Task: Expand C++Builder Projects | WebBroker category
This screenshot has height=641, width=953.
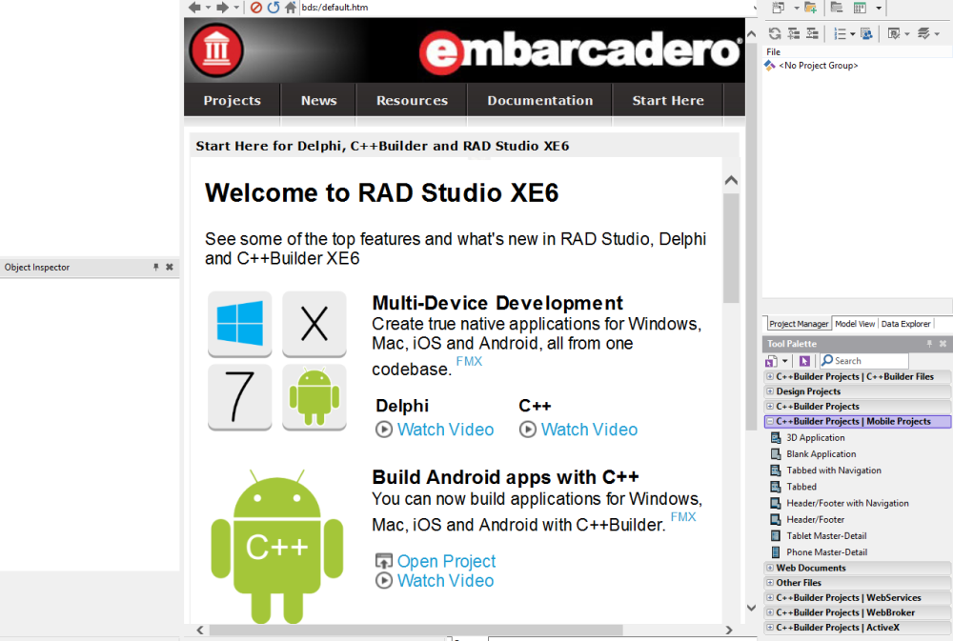Action: pos(769,612)
